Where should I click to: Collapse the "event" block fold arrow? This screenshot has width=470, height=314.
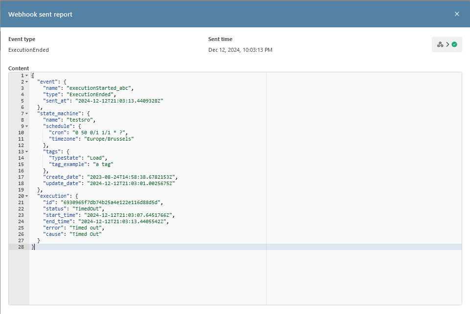pyautogui.click(x=26, y=82)
